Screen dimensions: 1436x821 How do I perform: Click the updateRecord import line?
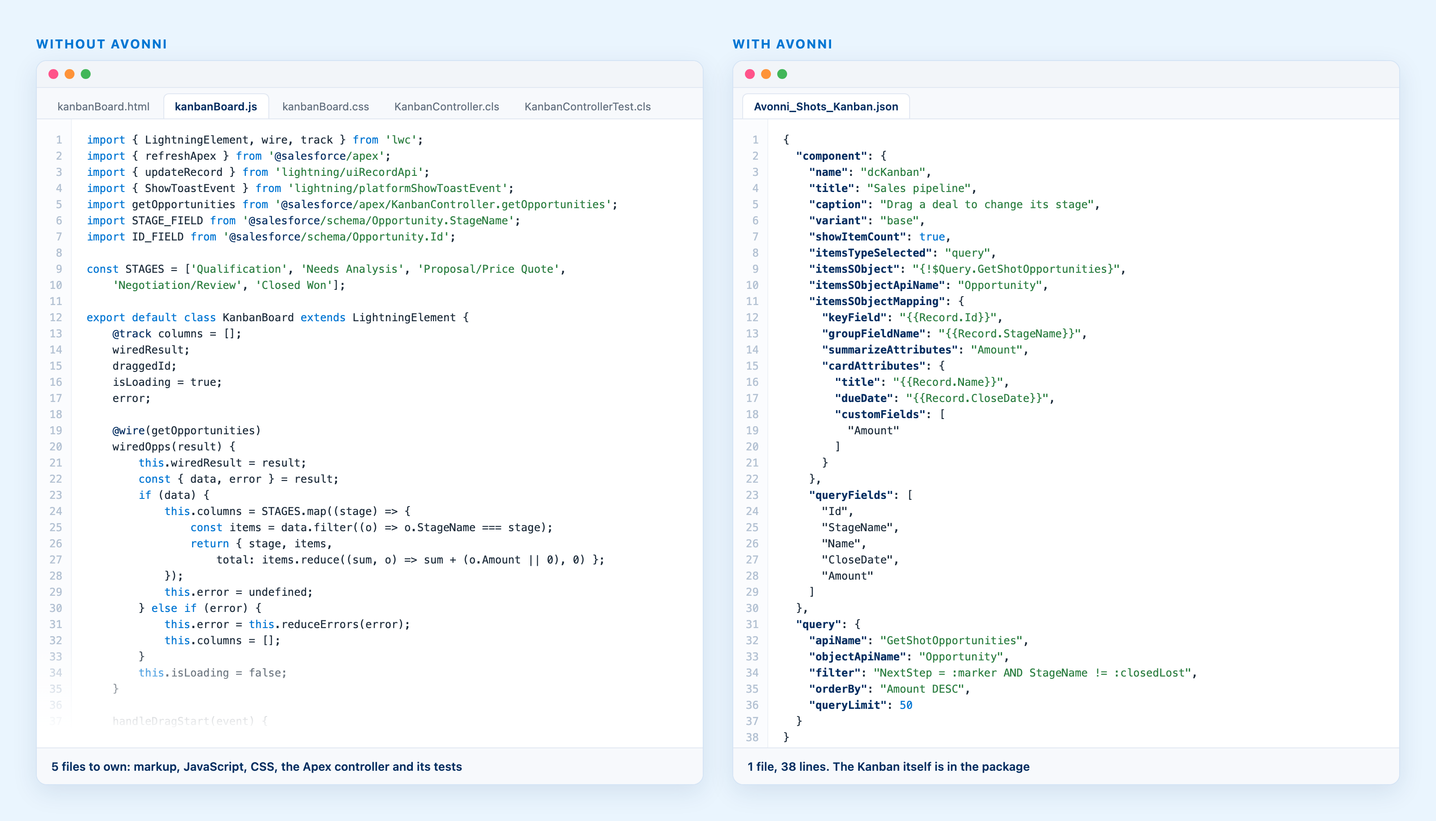point(258,172)
